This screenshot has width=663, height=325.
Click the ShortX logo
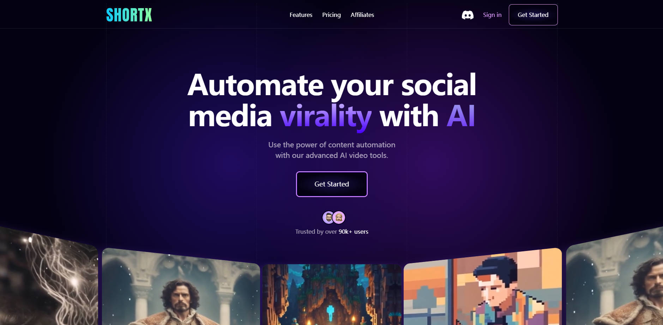click(x=129, y=15)
